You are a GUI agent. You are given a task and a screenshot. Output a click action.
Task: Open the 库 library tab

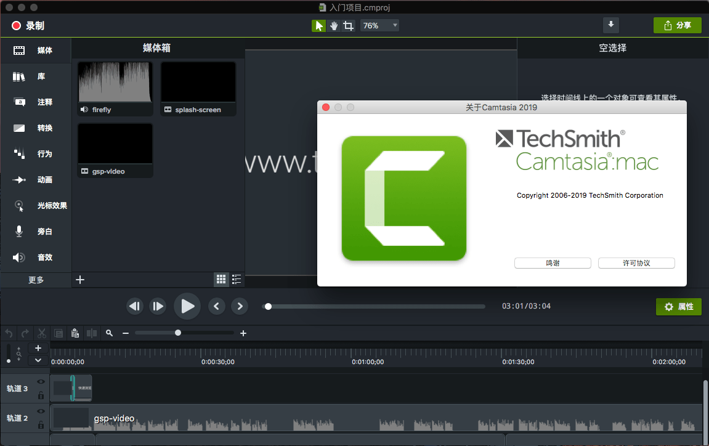click(x=35, y=76)
